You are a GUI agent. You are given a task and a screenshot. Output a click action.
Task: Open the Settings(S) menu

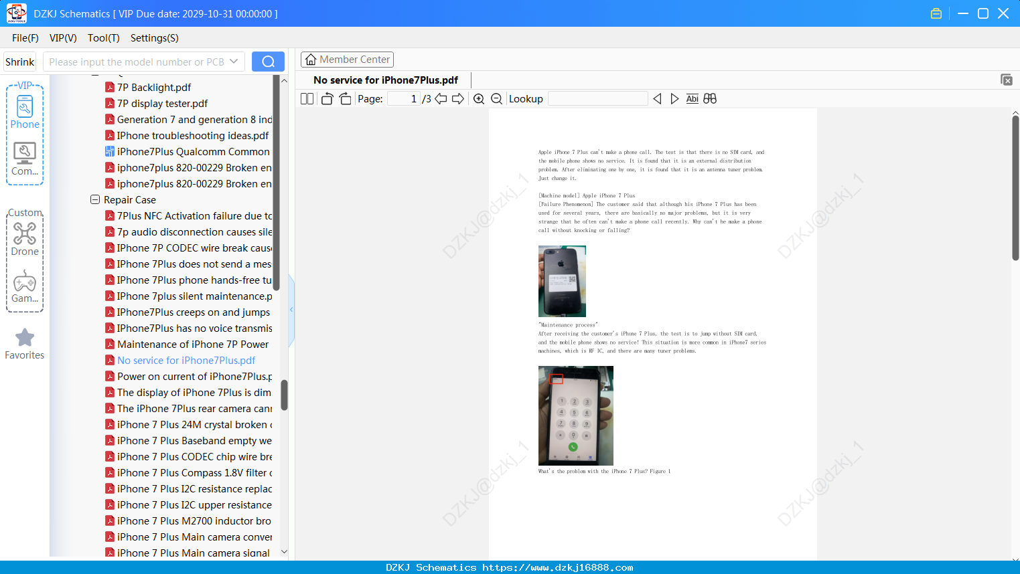(155, 38)
